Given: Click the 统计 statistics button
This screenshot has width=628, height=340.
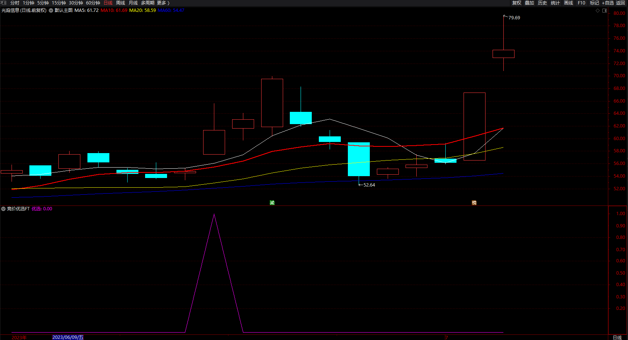Looking at the screenshot, I should [x=555, y=3].
